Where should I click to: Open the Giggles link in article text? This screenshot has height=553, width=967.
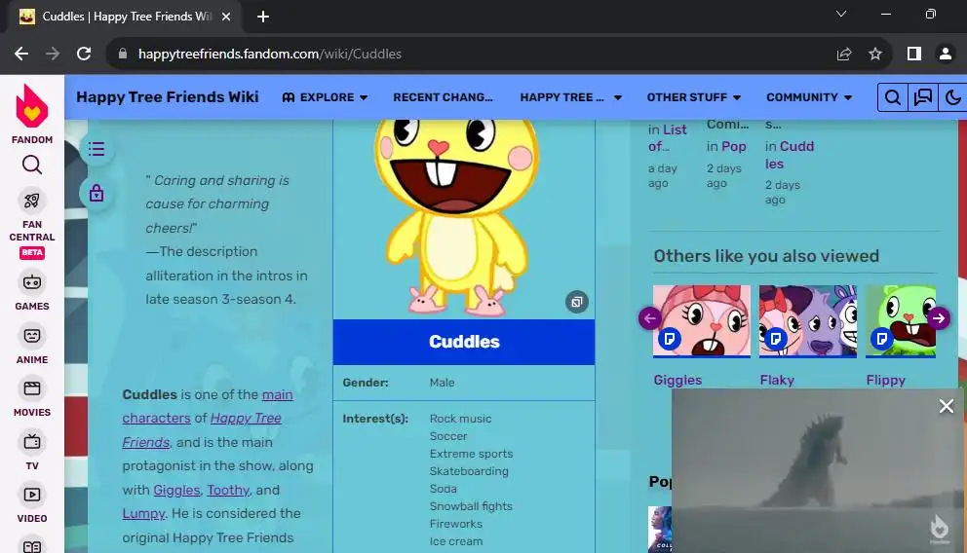[x=177, y=490]
